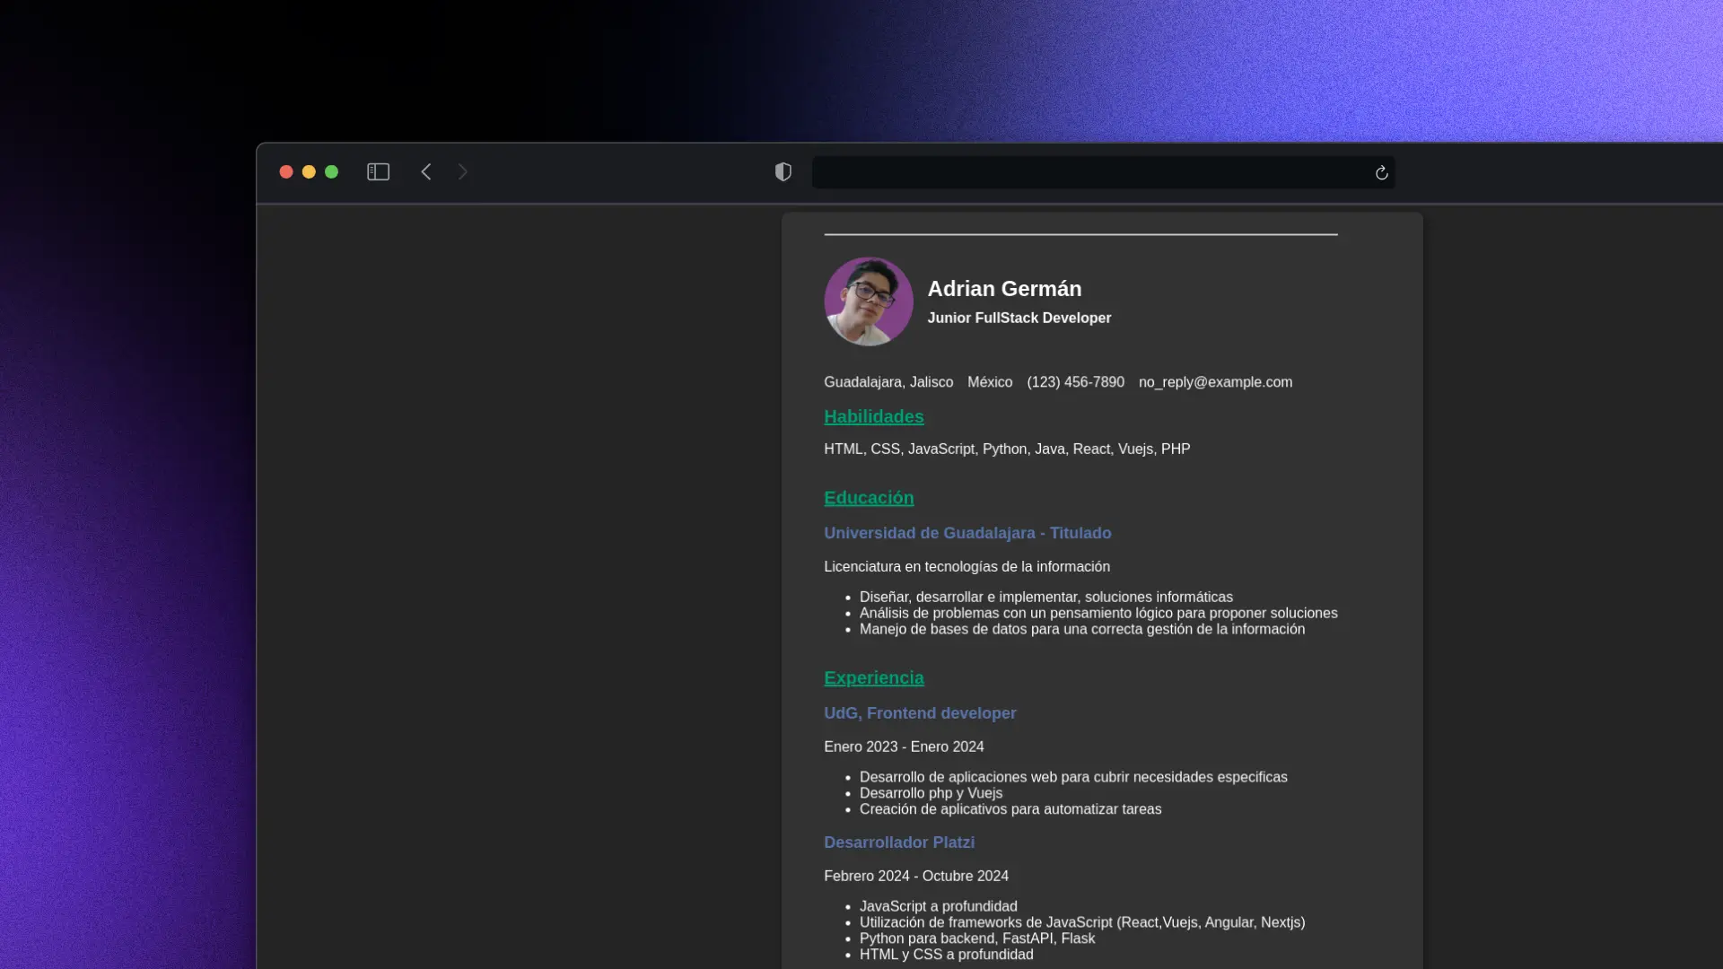Click bullet Python para backend, FastAPI, Flask
Image resolution: width=1723 pixels, height=969 pixels.
977,938
